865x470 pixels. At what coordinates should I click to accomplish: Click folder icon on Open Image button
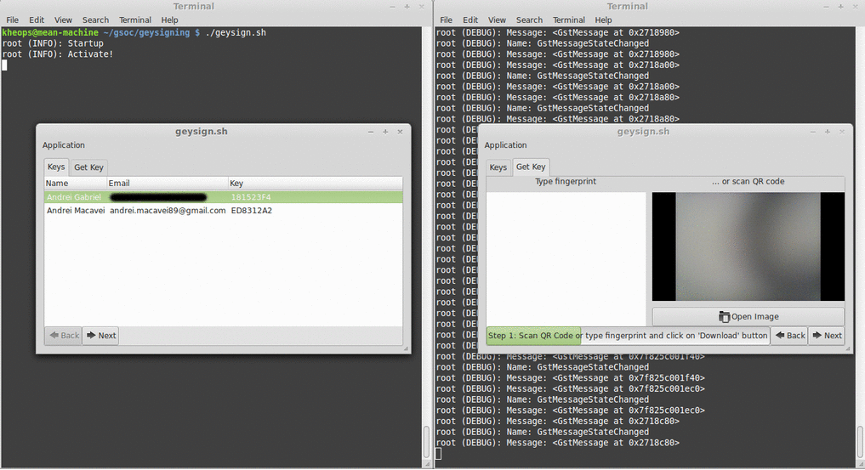click(x=724, y=317)
